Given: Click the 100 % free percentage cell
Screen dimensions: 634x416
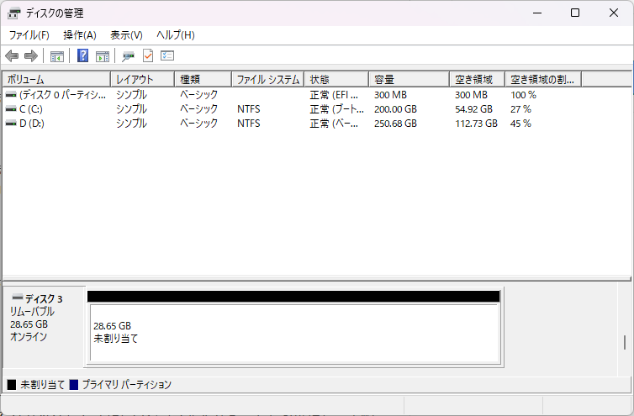Looking at the screenshot, I should pyautogui.click(x=523, y=95).
